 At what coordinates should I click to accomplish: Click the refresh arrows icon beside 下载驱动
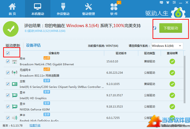click(x=155, y=28)
